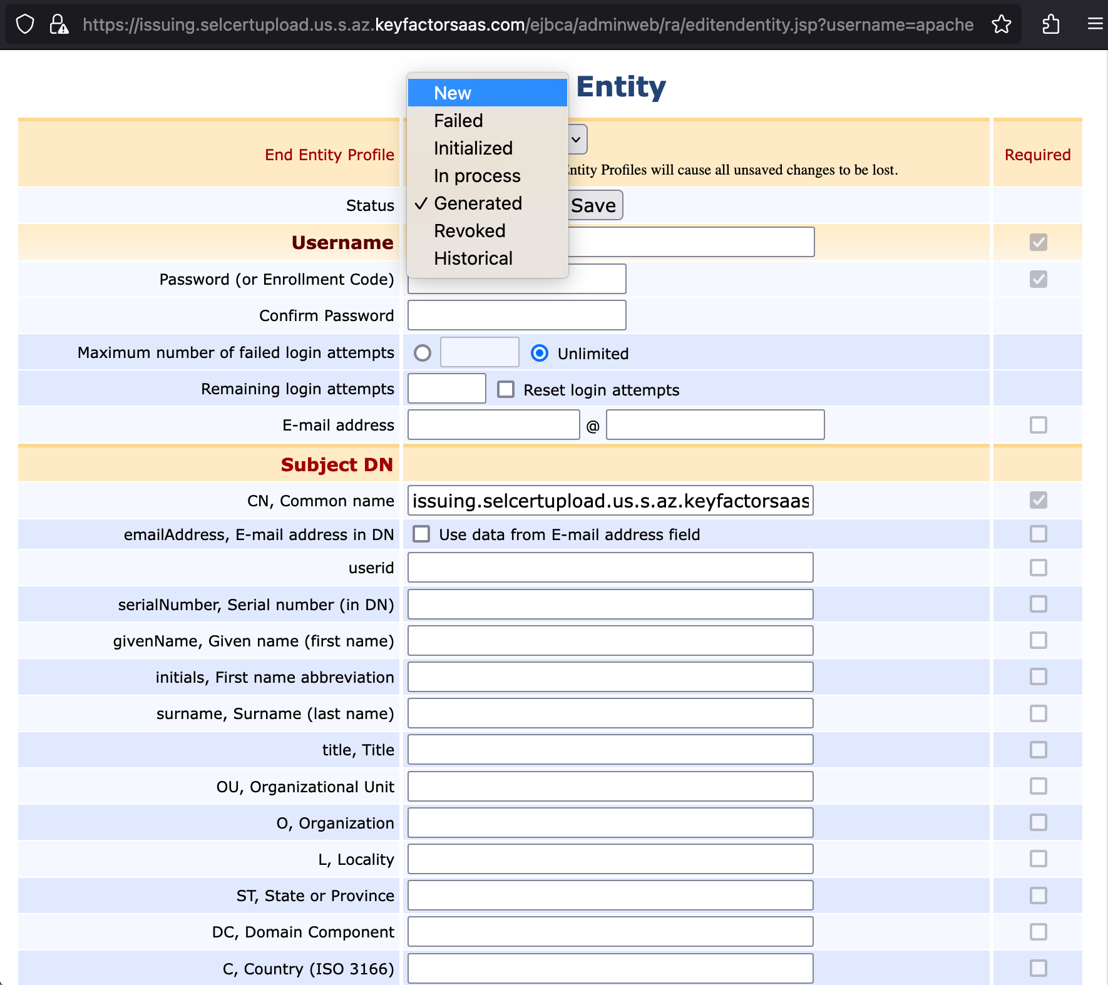
Task: Click the browser URL address bar
Action: tap(527, 24)
